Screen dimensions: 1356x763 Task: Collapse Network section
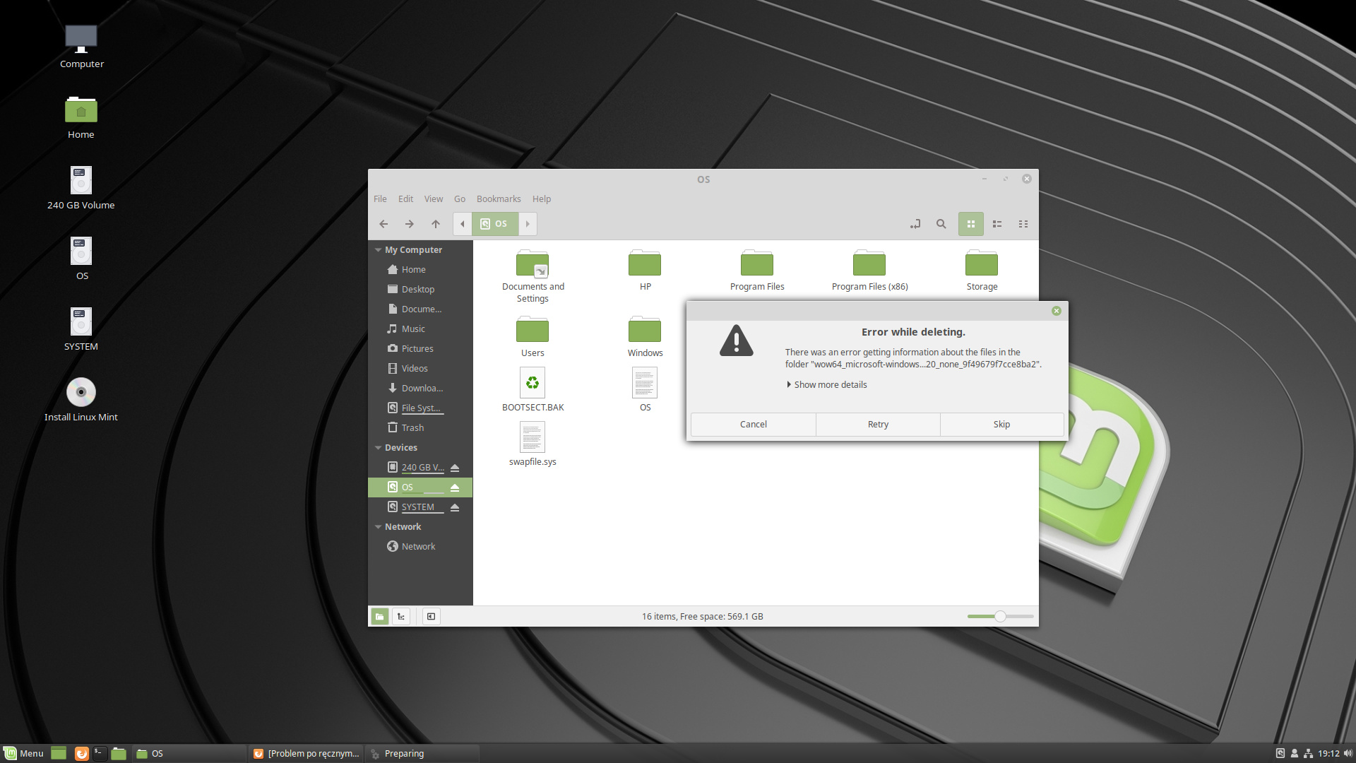tap(379, 527)
